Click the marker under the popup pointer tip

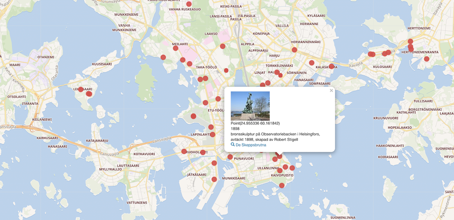(x=279, y=157)
